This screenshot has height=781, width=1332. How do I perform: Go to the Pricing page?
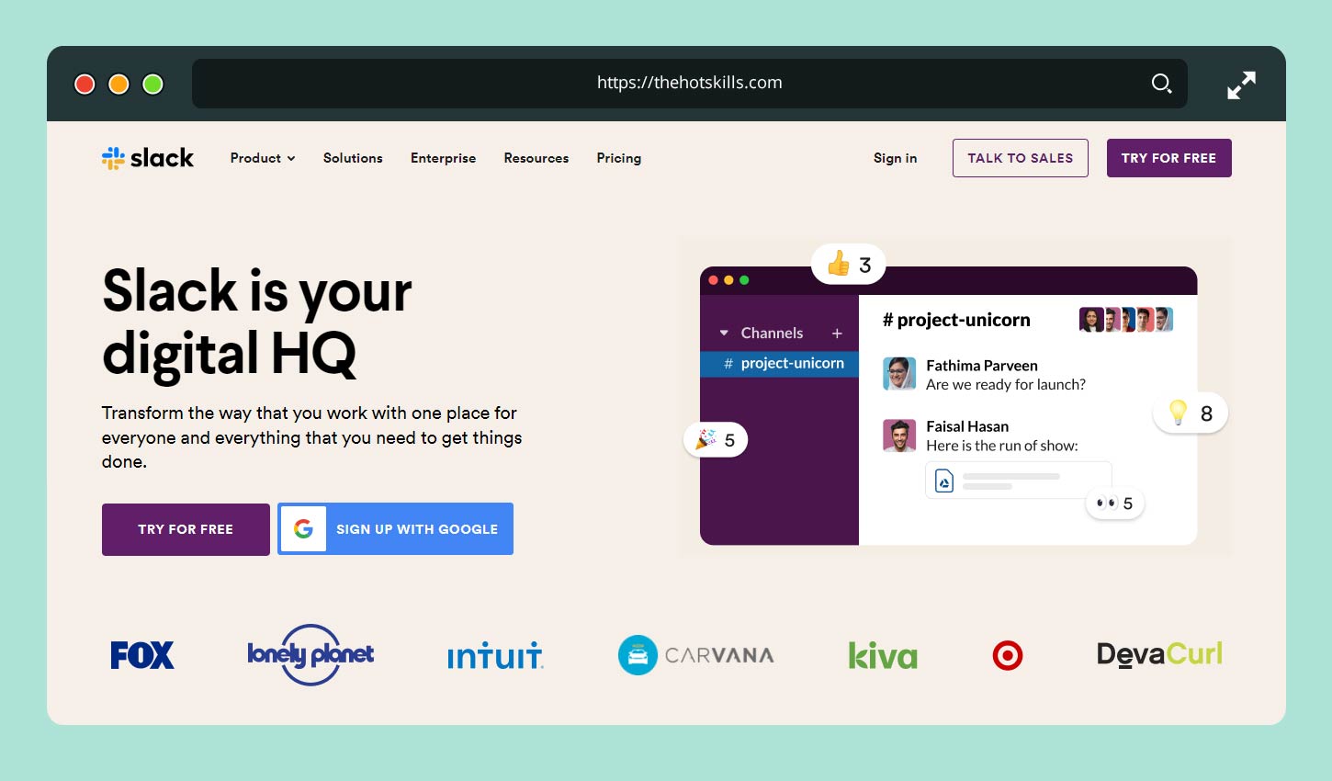(618, 158)
